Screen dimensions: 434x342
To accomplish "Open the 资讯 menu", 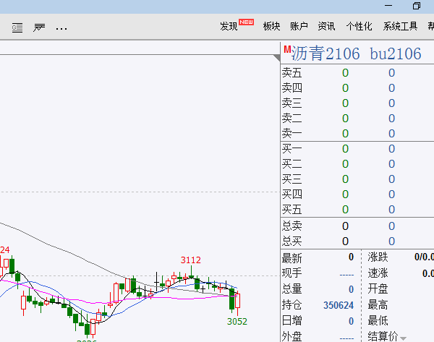I will 326,26.
